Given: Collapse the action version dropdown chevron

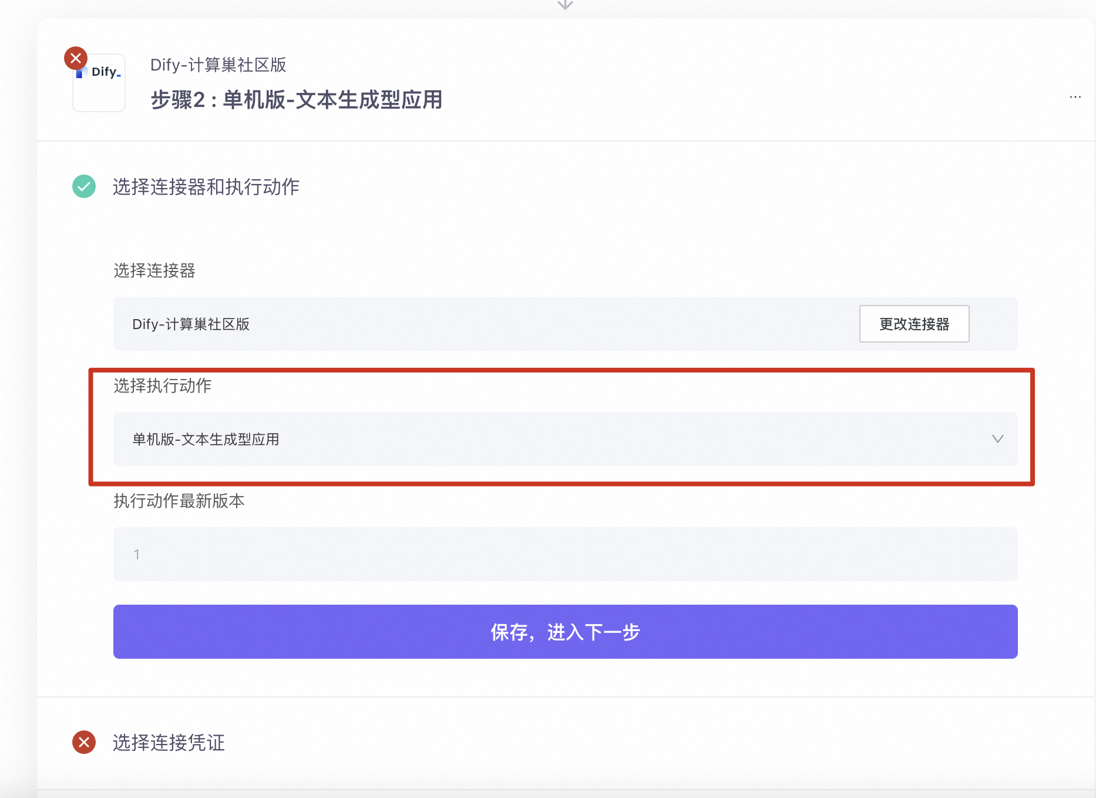Looking at the screenshot, I should pyautogui.click(x=997, y=439).
